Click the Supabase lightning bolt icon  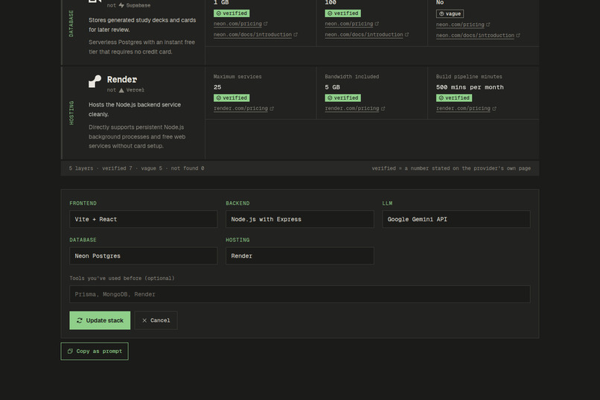(121, 5)
